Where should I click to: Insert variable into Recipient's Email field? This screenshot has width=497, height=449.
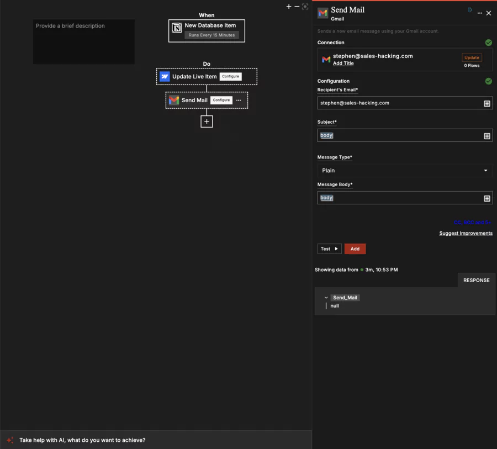coord(487,104)
